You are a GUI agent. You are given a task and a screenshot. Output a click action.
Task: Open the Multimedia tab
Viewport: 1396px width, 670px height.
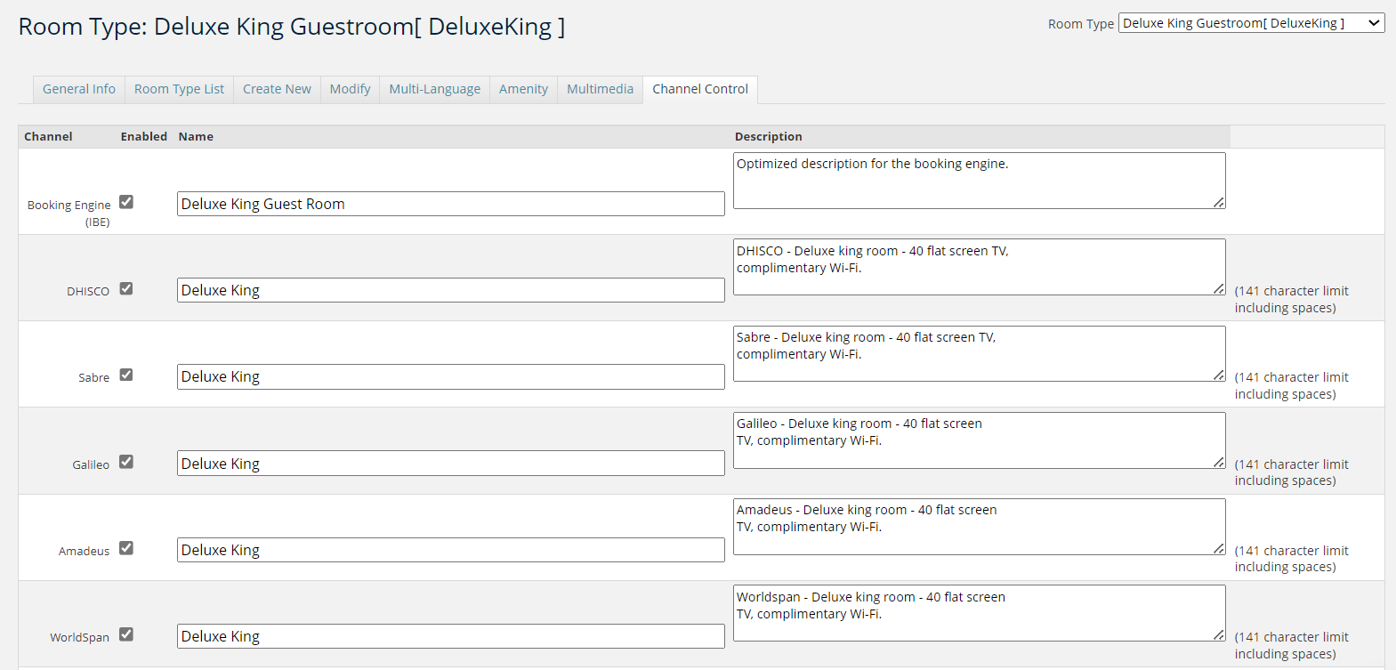pos(600,89)
